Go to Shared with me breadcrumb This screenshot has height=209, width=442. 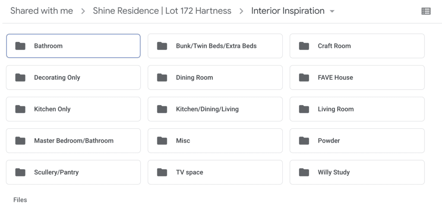(41, 11)
